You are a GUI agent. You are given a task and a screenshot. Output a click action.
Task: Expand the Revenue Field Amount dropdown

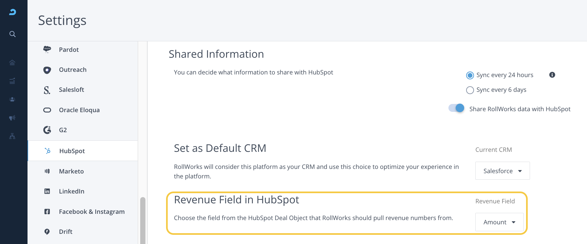point(499,222)
